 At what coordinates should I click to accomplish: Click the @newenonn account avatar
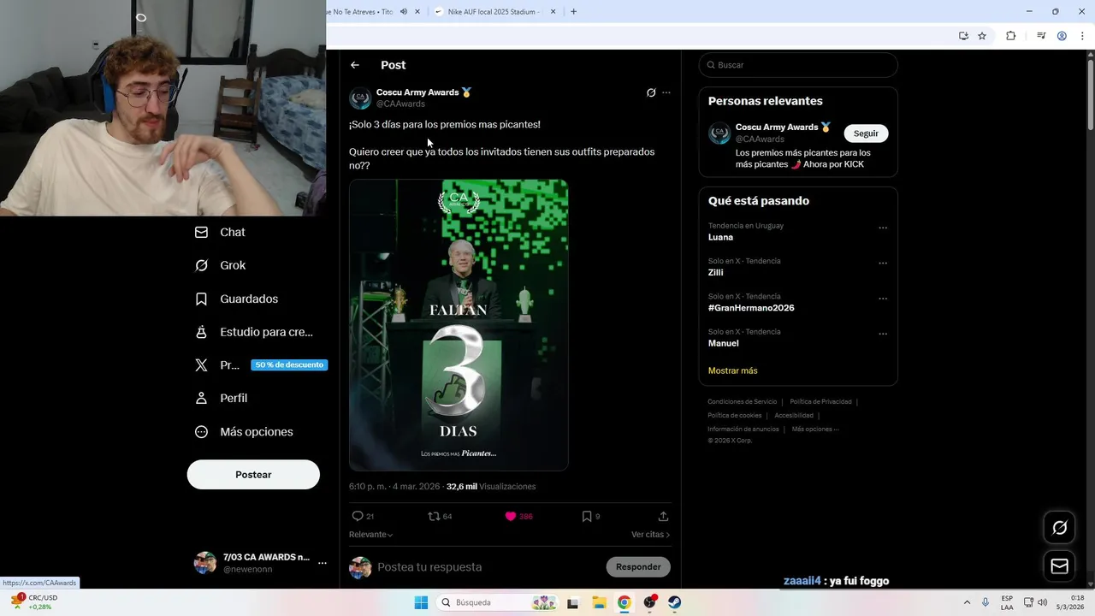pos(205,562)
